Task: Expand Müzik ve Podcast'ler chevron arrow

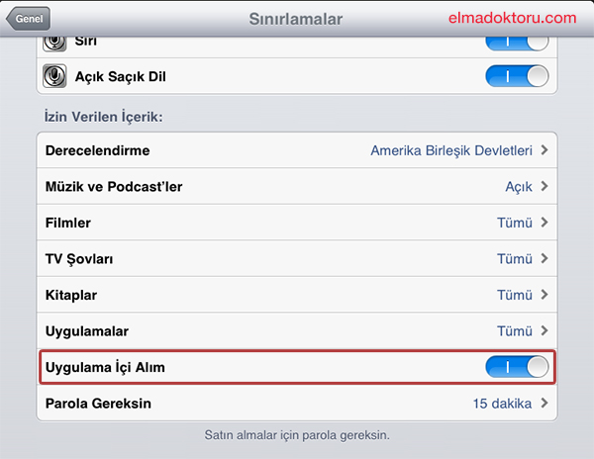Action: (544, 186)
